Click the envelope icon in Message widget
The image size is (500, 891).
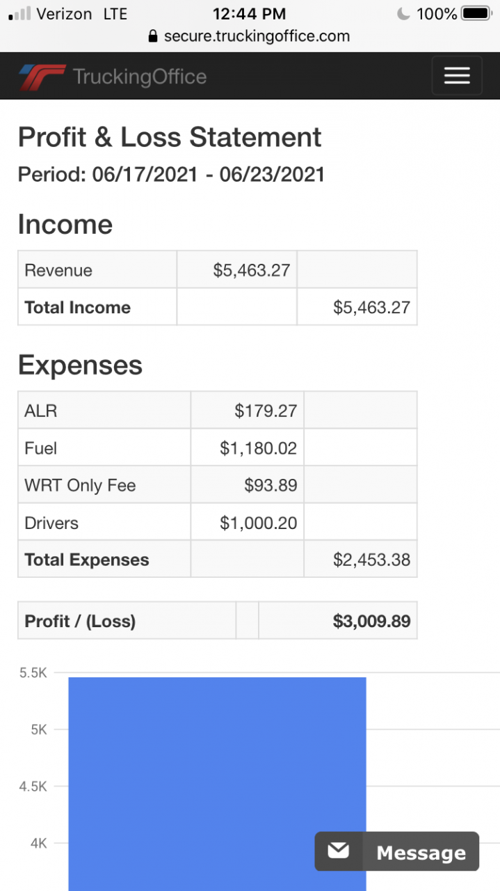pos(339,851)
